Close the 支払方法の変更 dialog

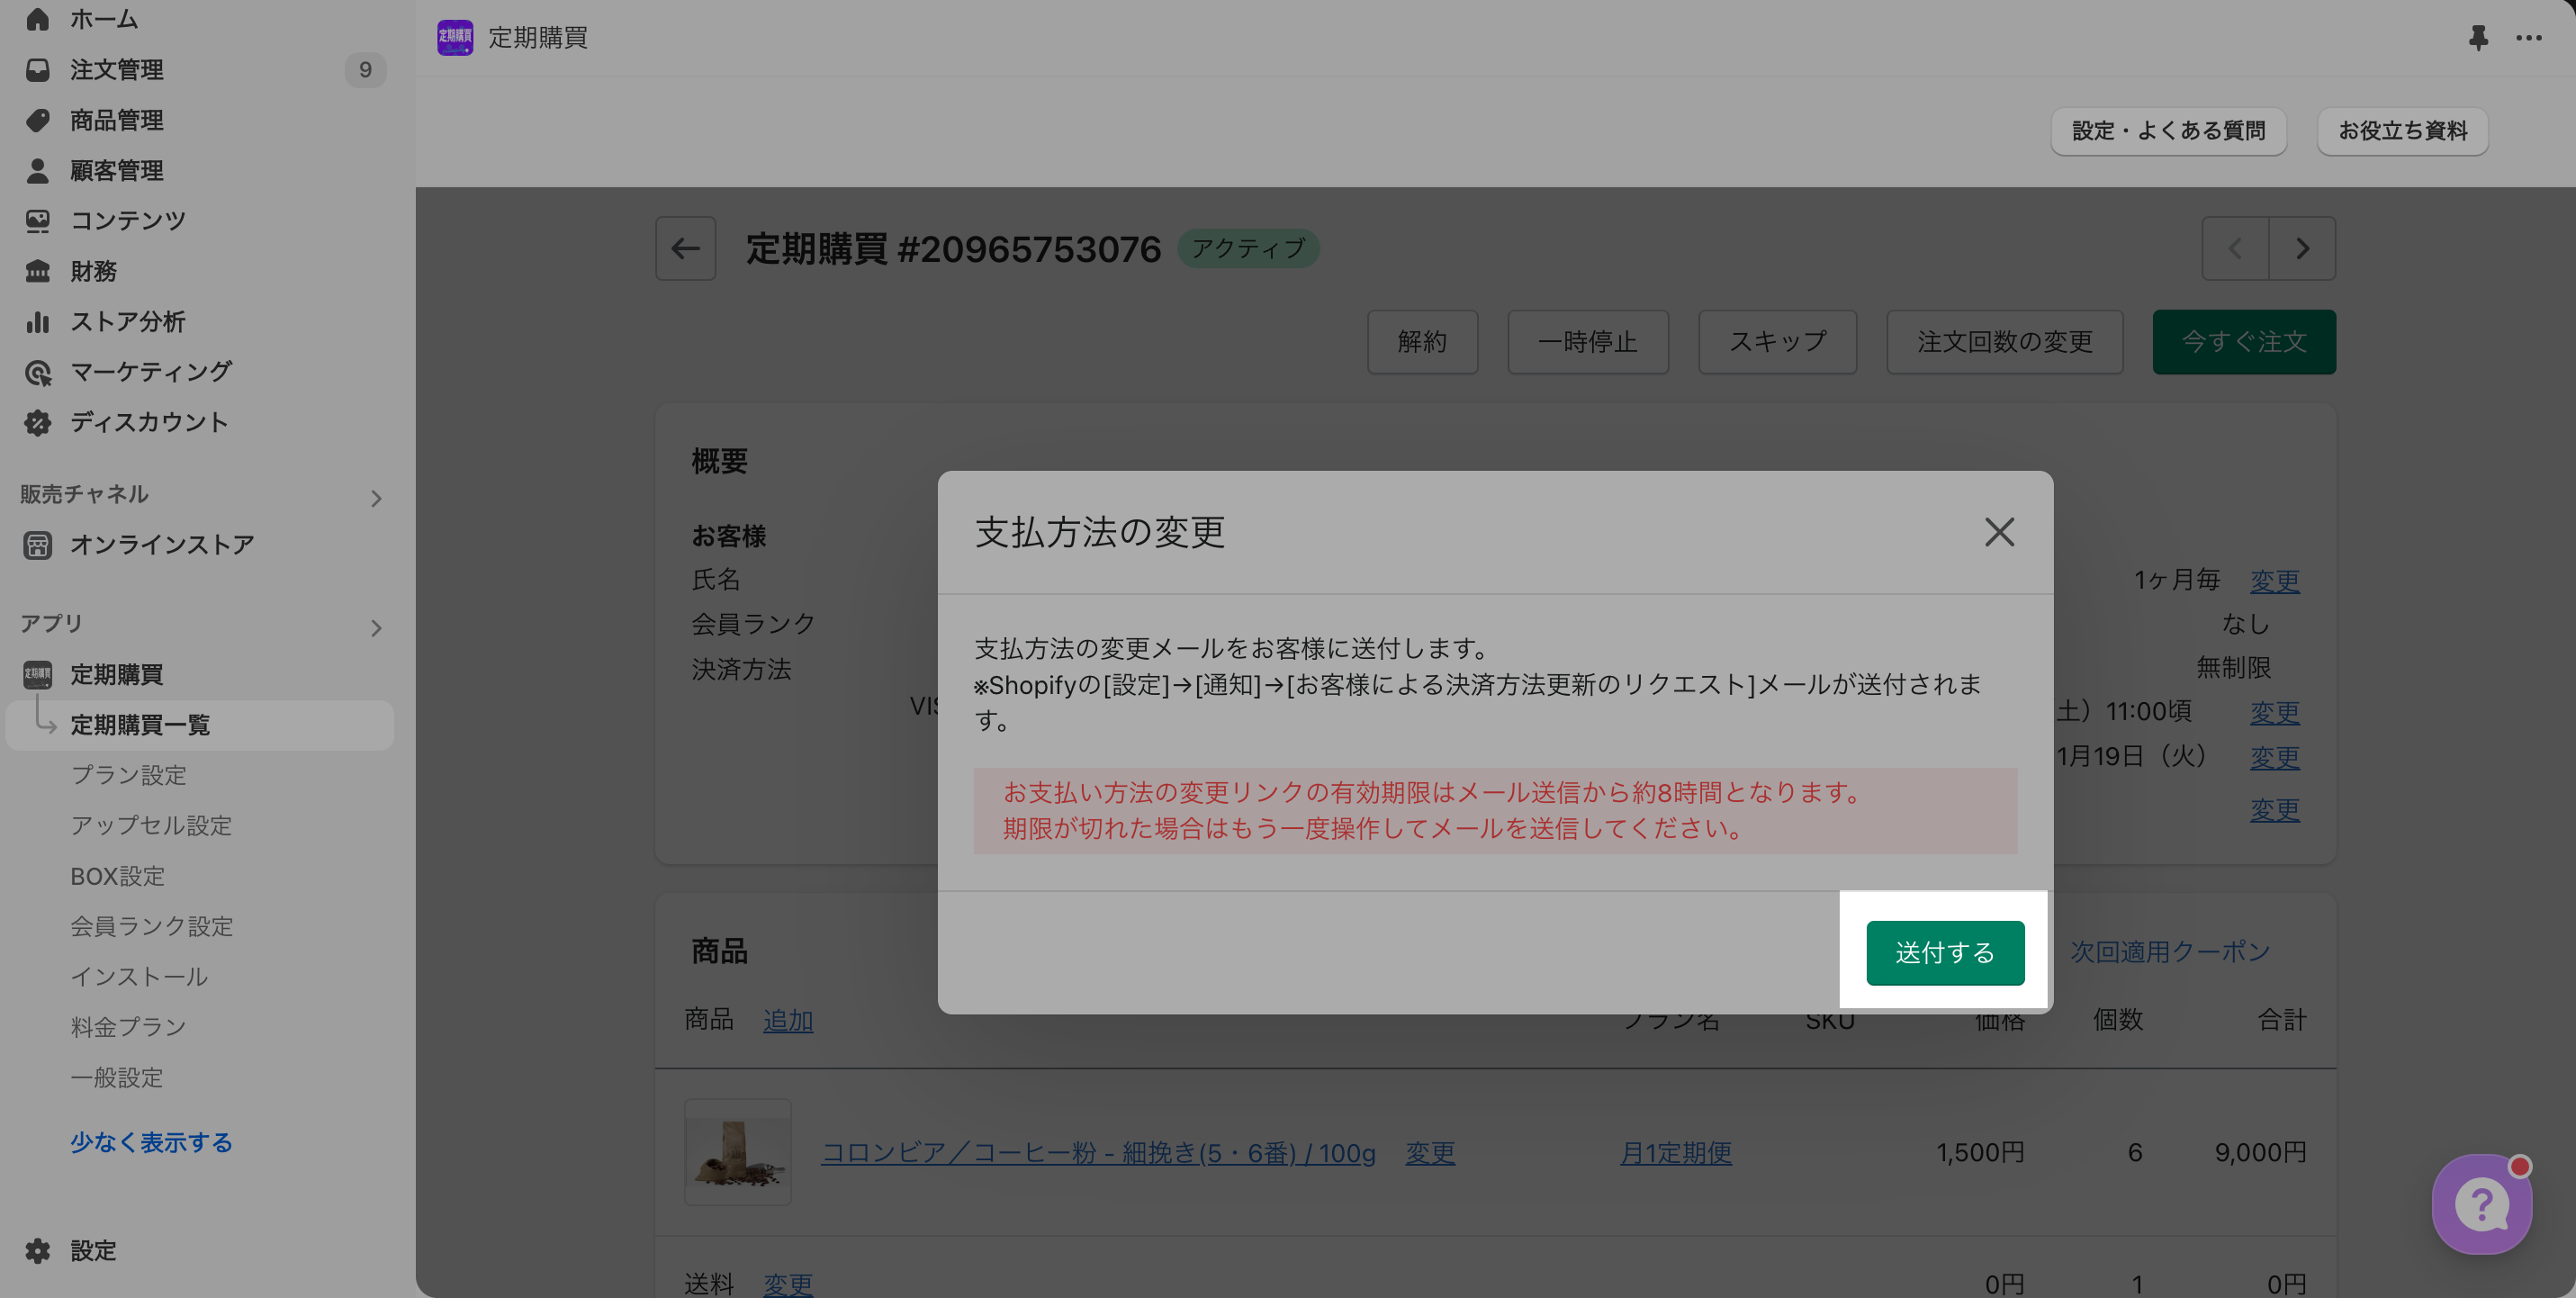(1998, 532)
